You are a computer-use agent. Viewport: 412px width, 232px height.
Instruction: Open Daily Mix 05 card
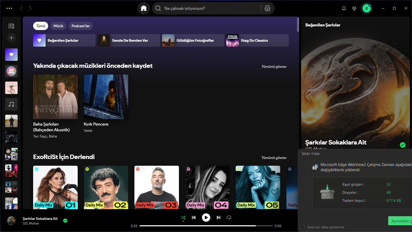[x=258, y=187]
